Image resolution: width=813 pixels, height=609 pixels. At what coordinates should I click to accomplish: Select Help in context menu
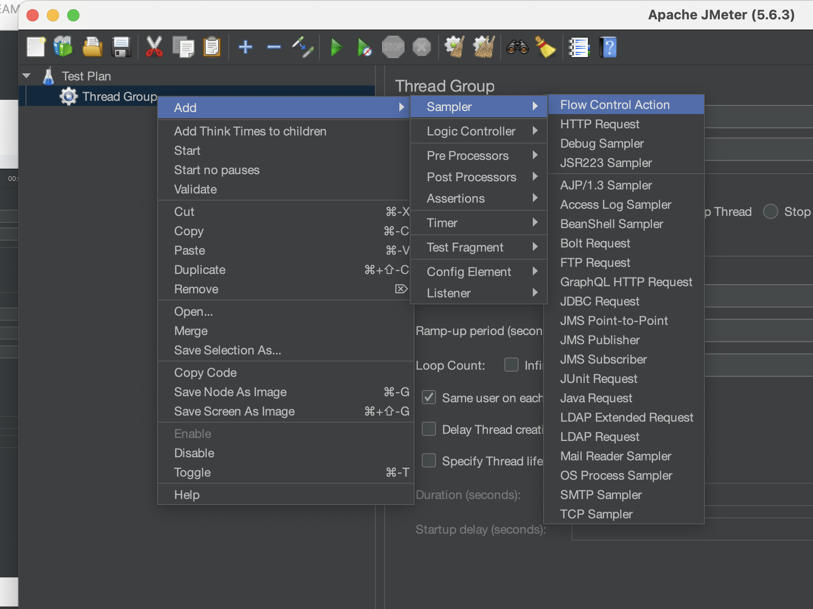pyautogui.click(x=285, y=495)
